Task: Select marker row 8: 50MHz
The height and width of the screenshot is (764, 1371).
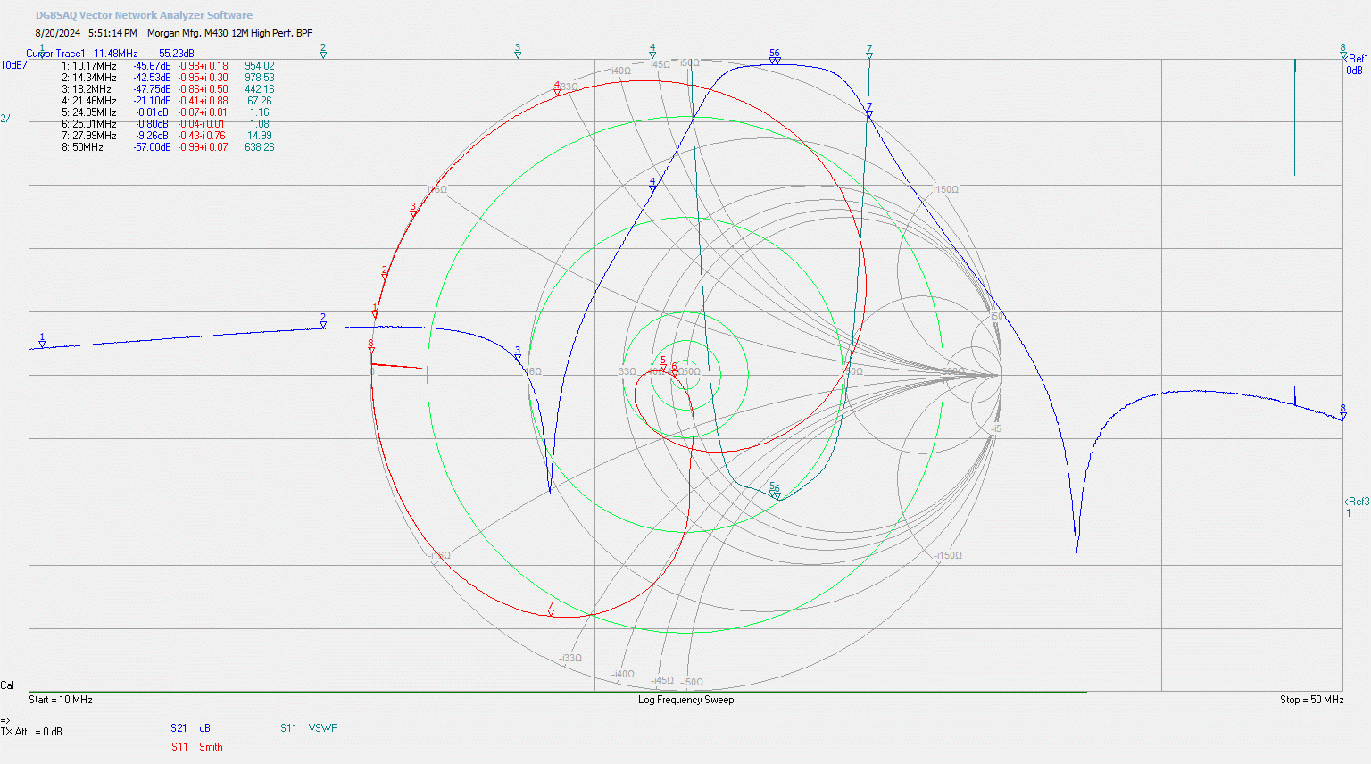Action: 168,147
